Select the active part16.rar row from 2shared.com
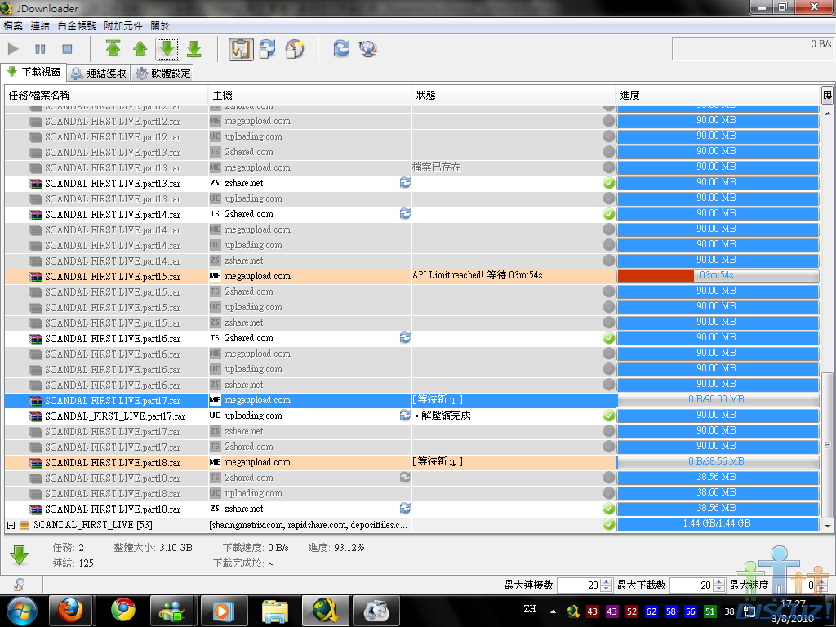Image resolution: width=836 pixels, height=627 pixels. (412, 338)
